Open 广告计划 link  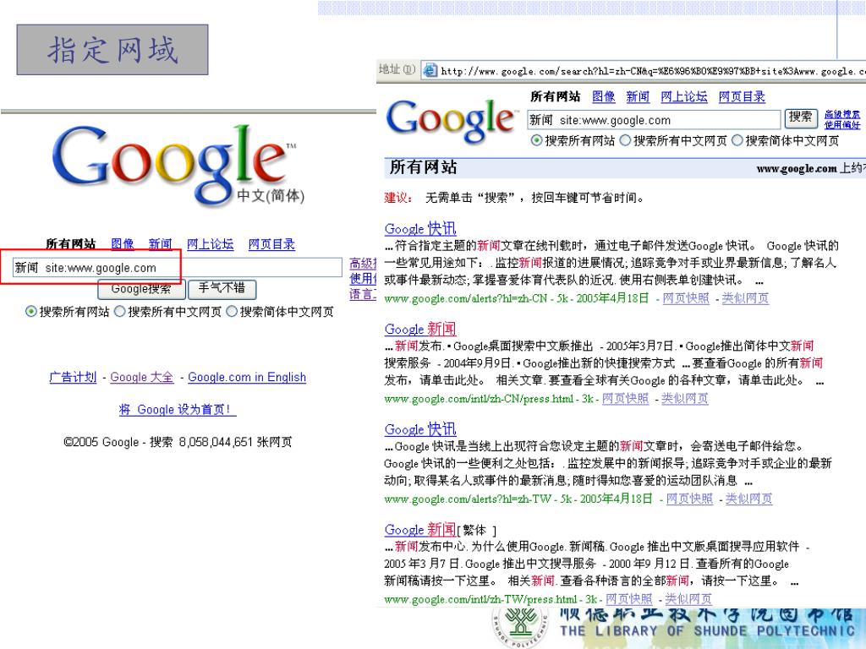pos(73,378)
